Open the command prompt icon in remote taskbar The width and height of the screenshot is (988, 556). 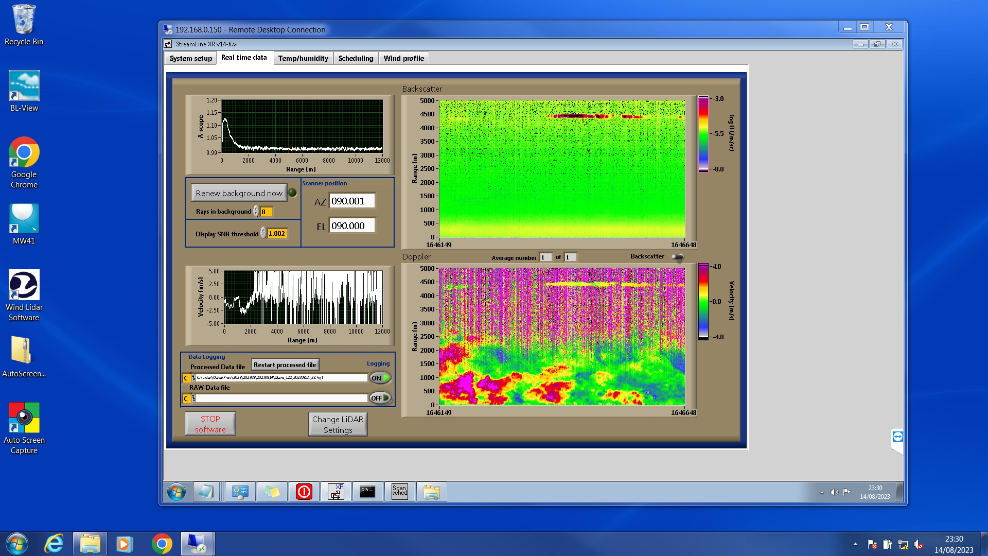click(367, 492)
